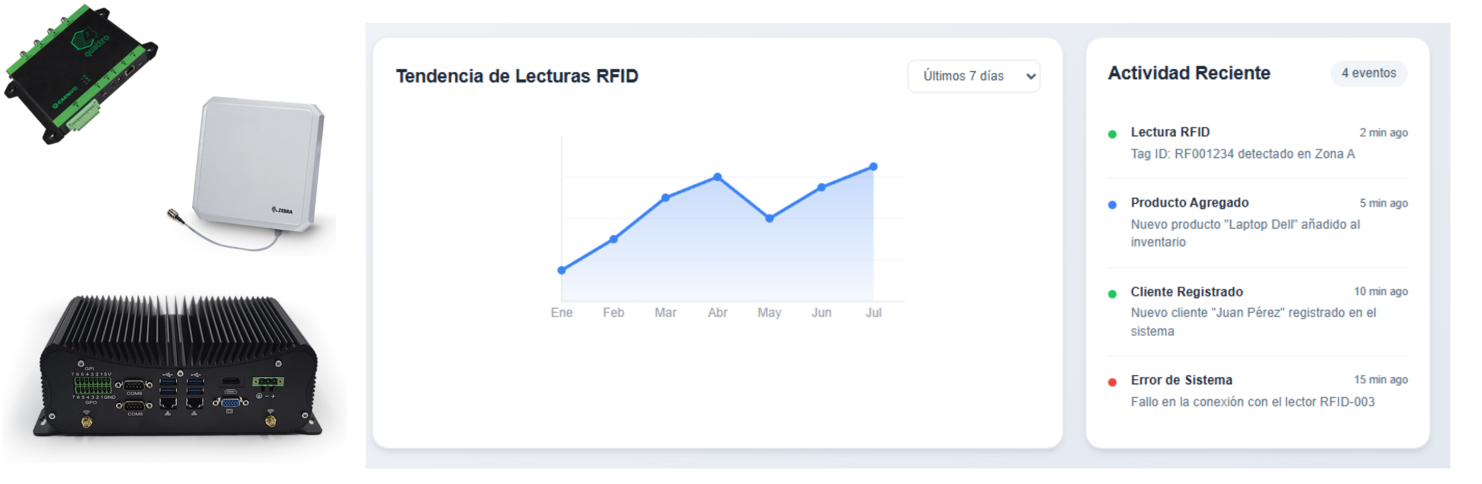This screenshot has height=484, width=1482.
Task: Click red dot beside Error de Sistema
Action: (1112, 382)
